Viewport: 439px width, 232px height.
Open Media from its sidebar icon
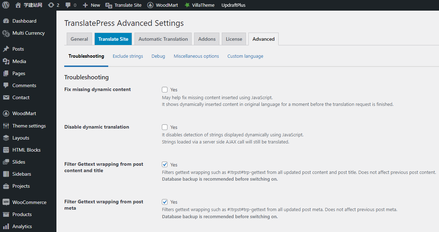(6, 61)
